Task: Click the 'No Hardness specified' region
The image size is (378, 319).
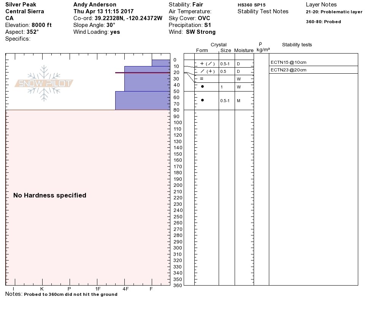Action: [x=50, y=195]
